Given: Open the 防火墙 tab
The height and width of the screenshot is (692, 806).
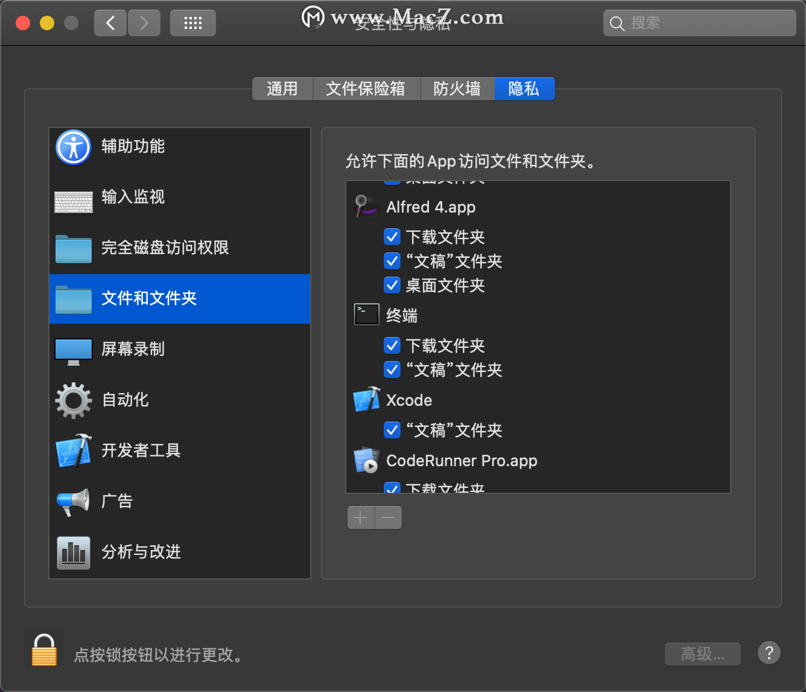Looking at the screenshot, I should [457, 89].
